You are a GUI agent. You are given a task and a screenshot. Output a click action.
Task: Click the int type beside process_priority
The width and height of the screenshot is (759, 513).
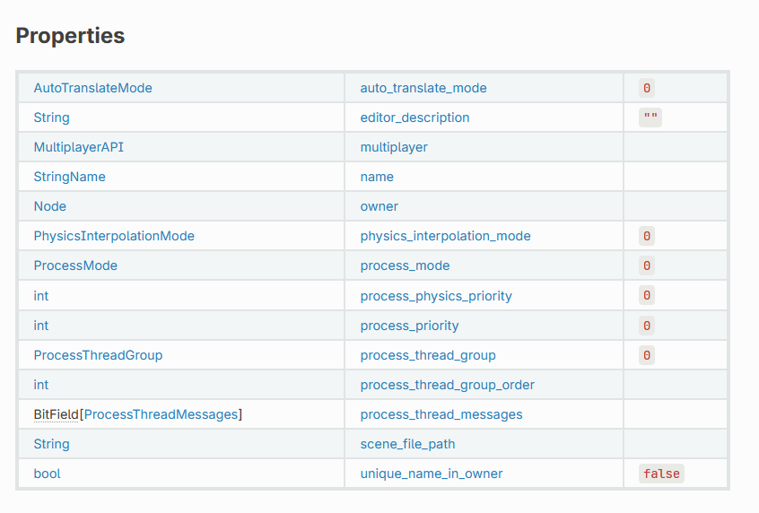pyautogui.click(x=41, y=326)
